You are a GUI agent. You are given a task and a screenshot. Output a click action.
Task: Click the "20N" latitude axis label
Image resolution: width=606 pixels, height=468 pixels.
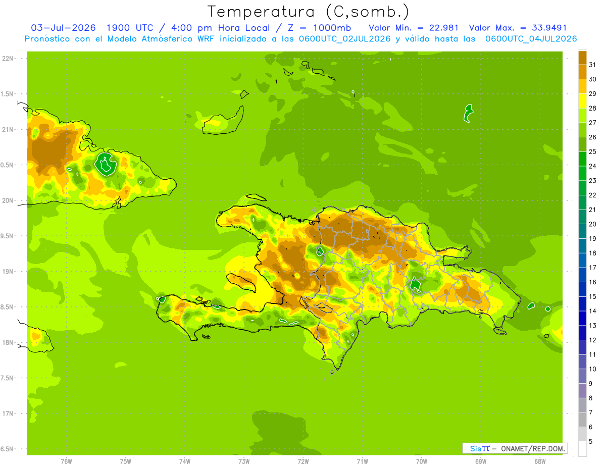(8, 200)
